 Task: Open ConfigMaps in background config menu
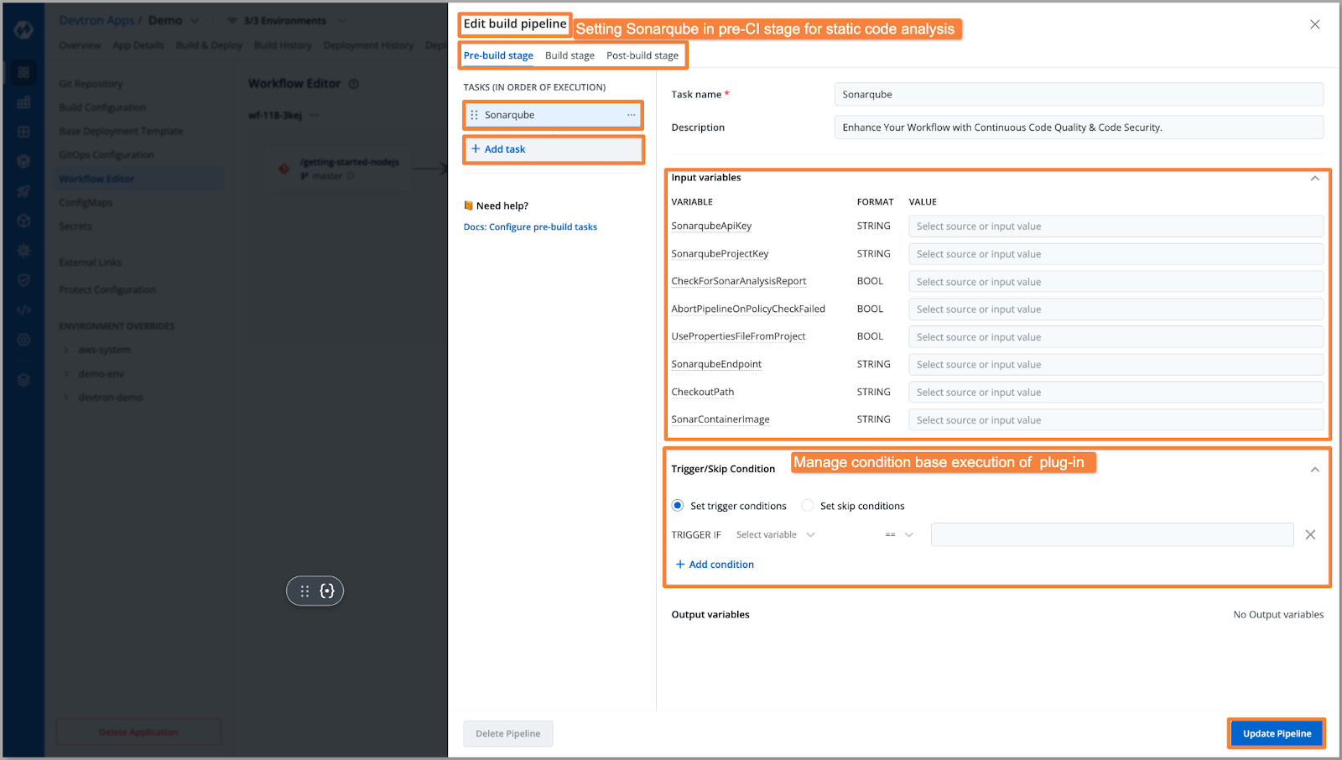pyautogui.click(x=86, y=202)
